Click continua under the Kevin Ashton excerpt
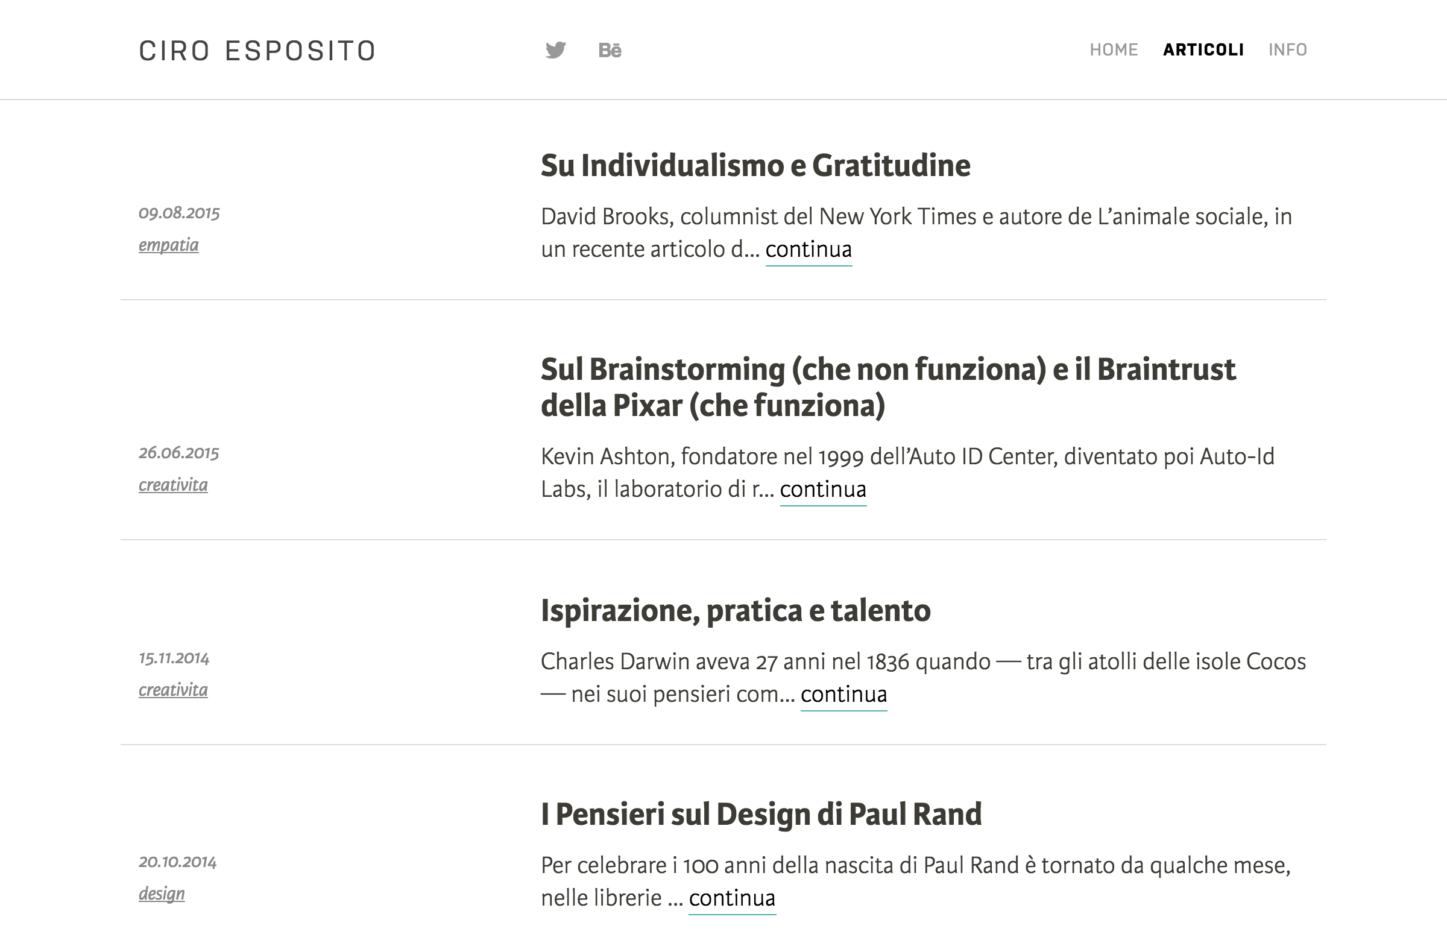 tap(822, 490)
